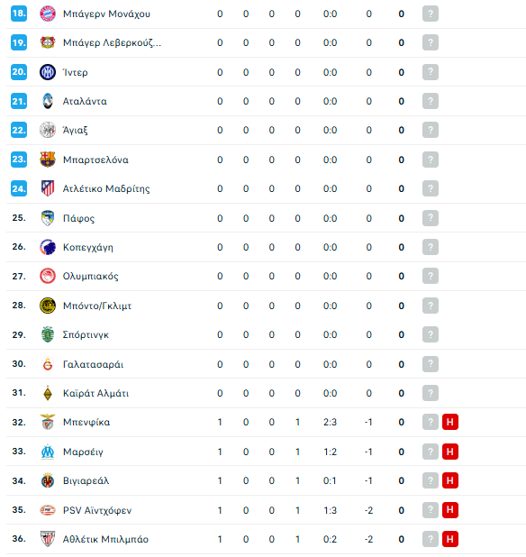Click the Inter club logo

(x=48, y=72)
